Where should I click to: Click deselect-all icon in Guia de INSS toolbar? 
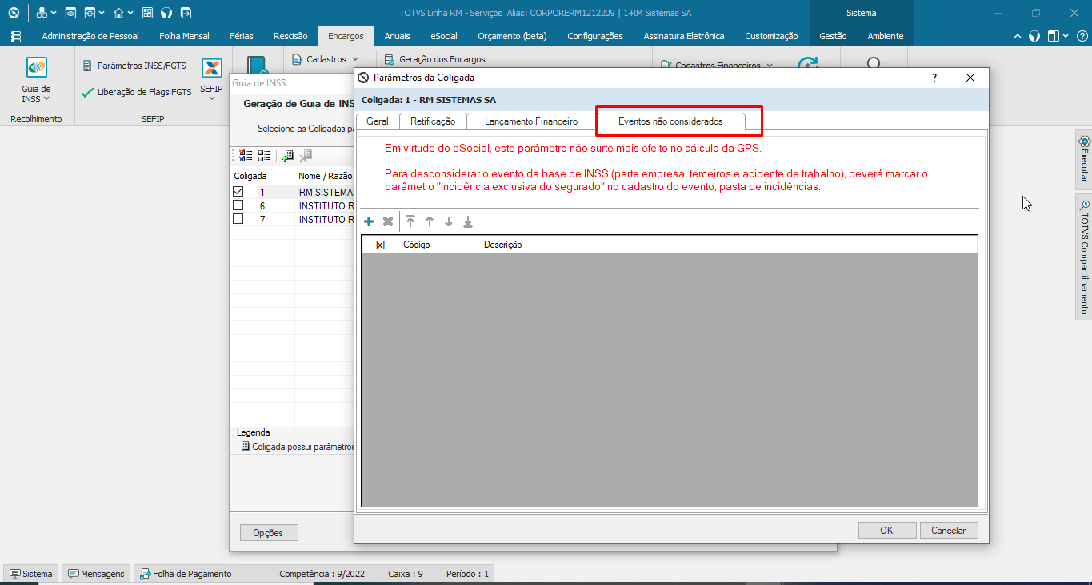click(264, 156)
